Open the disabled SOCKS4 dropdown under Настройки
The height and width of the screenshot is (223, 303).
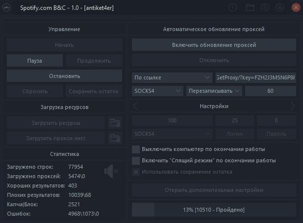[172, 134]
